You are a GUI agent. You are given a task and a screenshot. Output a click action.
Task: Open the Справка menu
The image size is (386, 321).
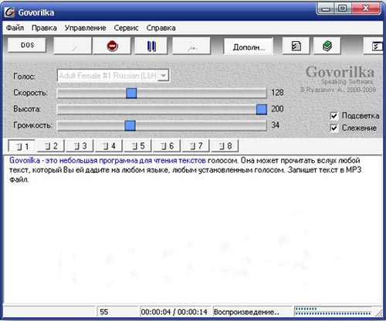[x=161, y=28]
